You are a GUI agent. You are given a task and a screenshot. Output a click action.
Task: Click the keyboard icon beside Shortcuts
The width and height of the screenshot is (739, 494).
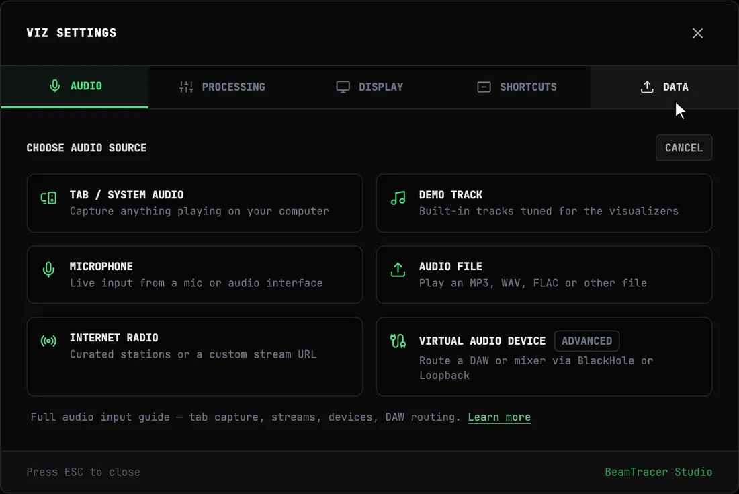[484, 87]
